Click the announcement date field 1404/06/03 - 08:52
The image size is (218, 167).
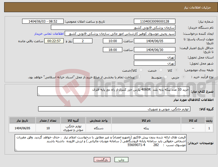click(43, 21)
